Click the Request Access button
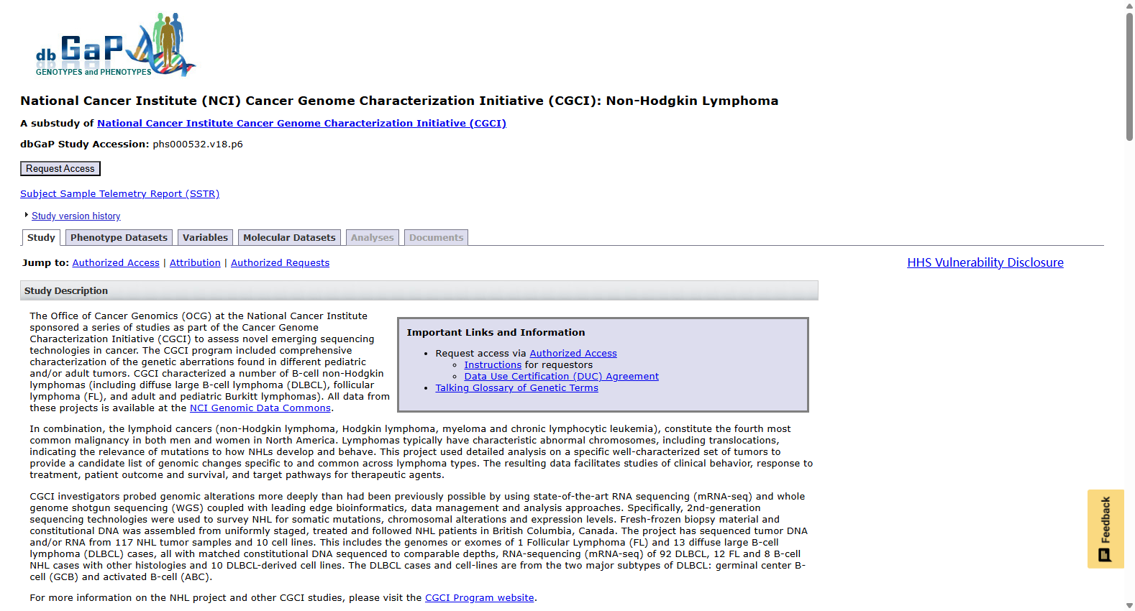Viewport: 1135px width, 611px height. (x=60, y=169)
